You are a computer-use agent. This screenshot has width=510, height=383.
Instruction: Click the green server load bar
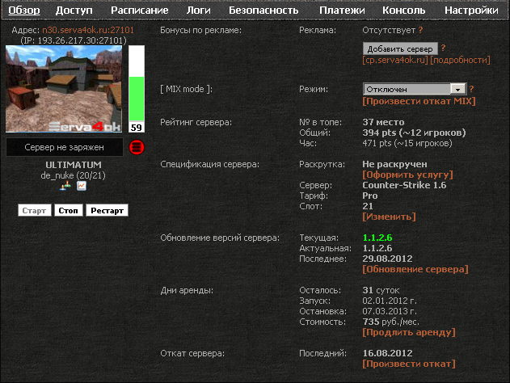(x=137, y=99)
